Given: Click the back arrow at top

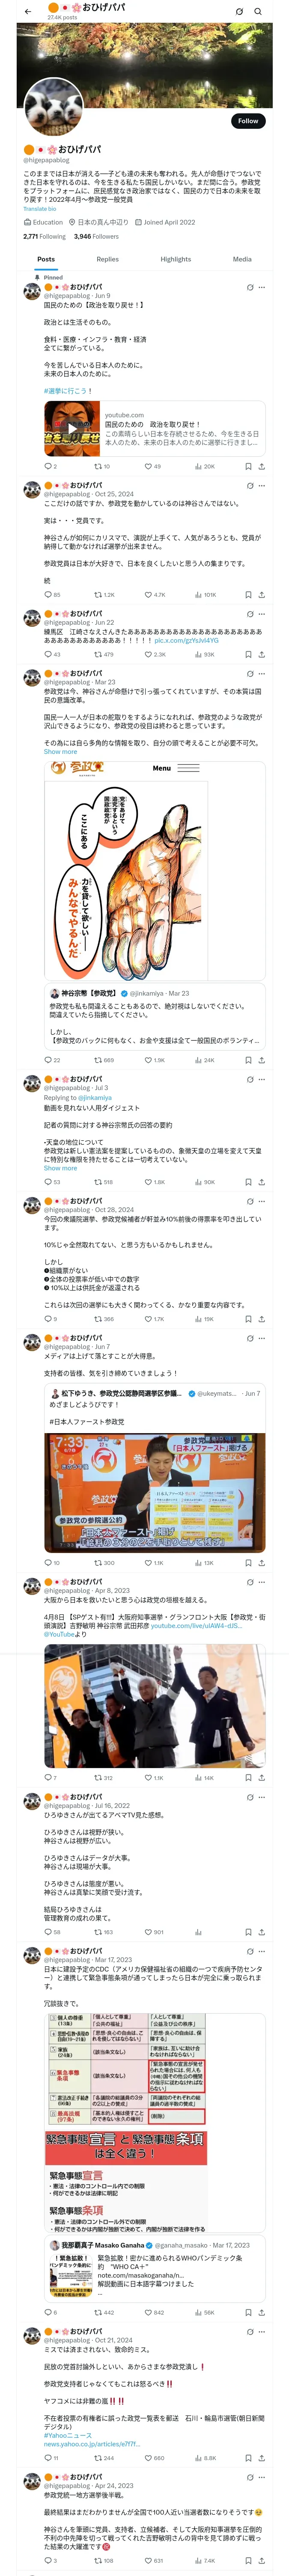Looking at the screenshot, I should pos(28,11).
